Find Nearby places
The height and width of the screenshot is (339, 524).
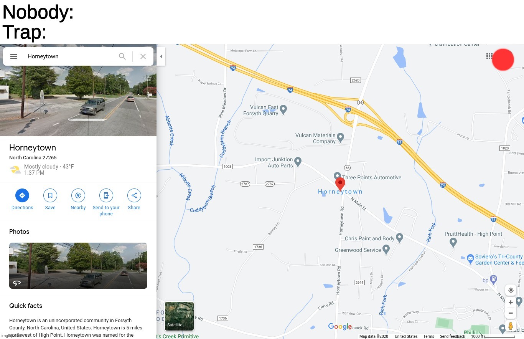point(78,195)
